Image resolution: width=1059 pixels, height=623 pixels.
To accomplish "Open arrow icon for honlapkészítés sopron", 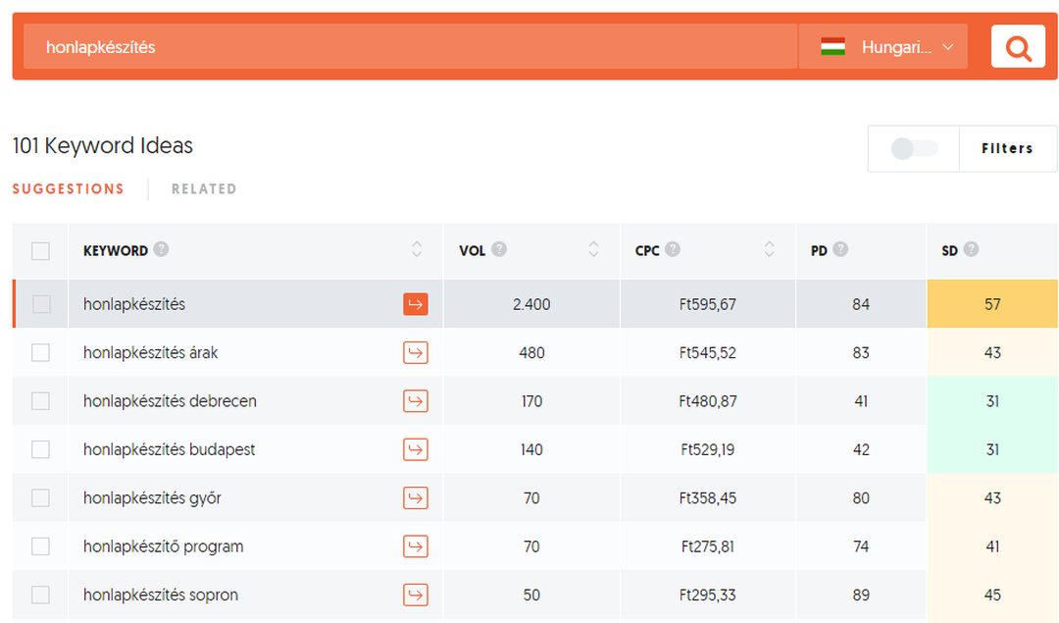I will click(416, 596).
